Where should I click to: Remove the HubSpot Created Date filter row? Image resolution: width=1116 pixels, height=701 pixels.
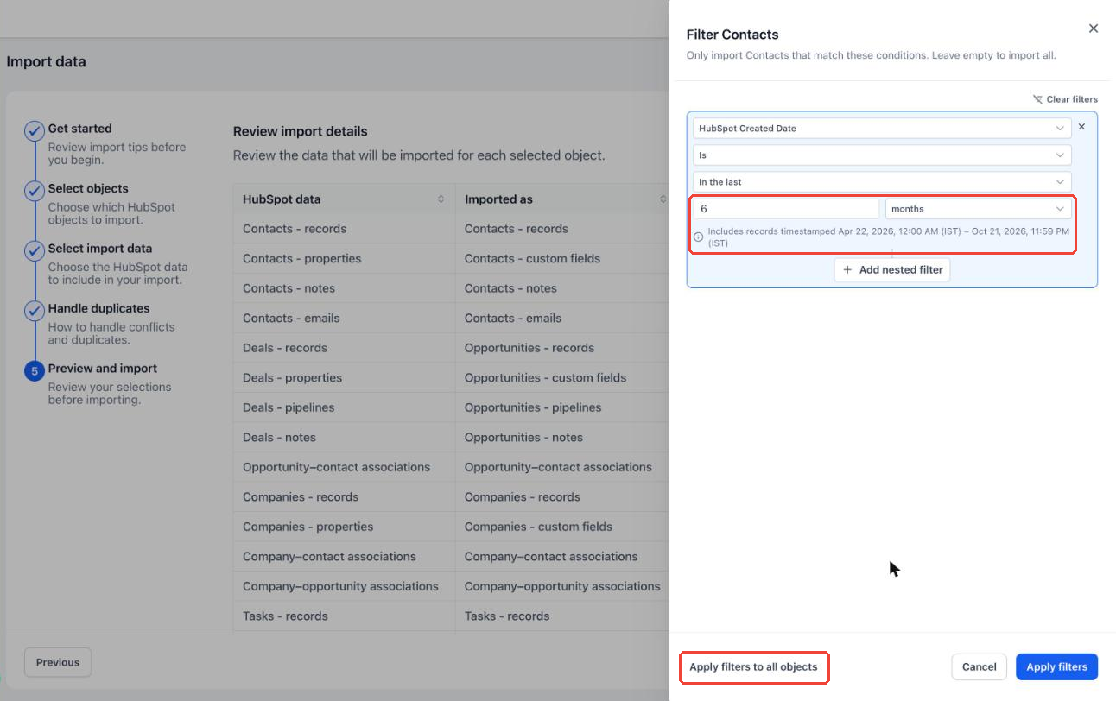tap(1081, 127)
